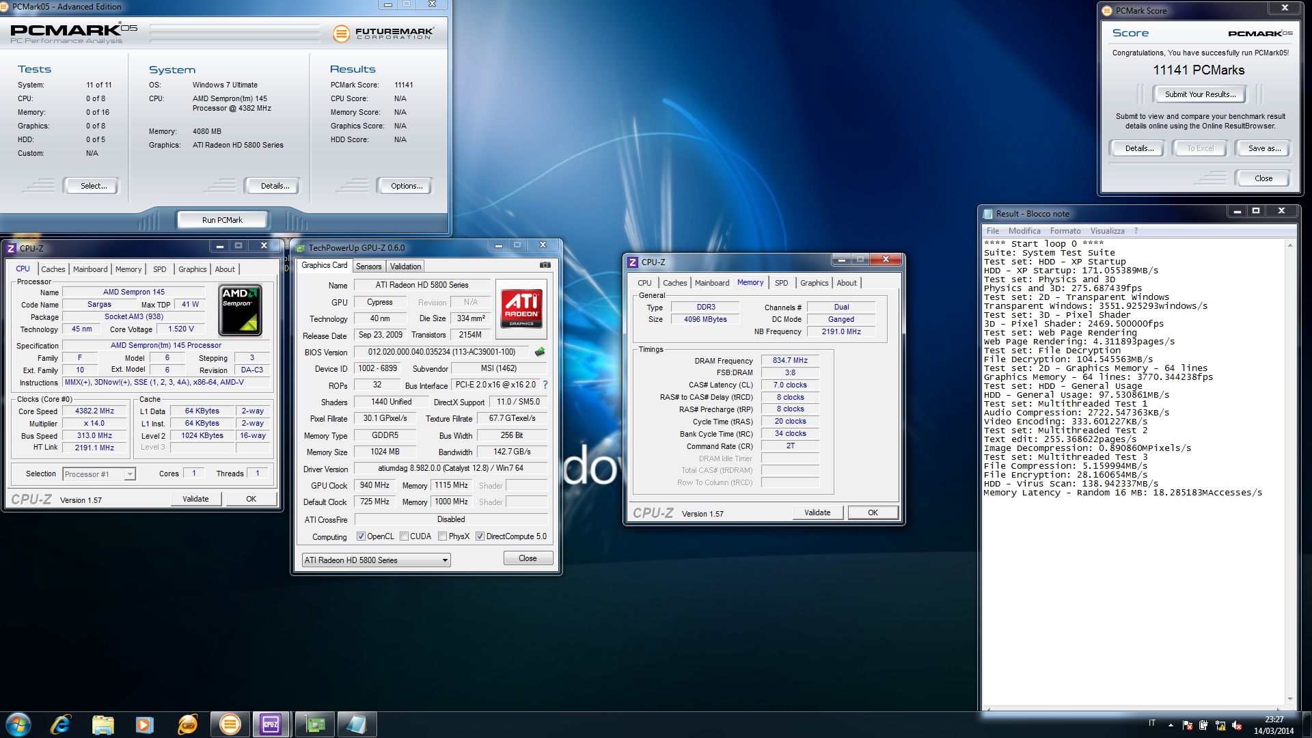
Task: Click PCMark Score window title icon
Action: click(1107, 11)
